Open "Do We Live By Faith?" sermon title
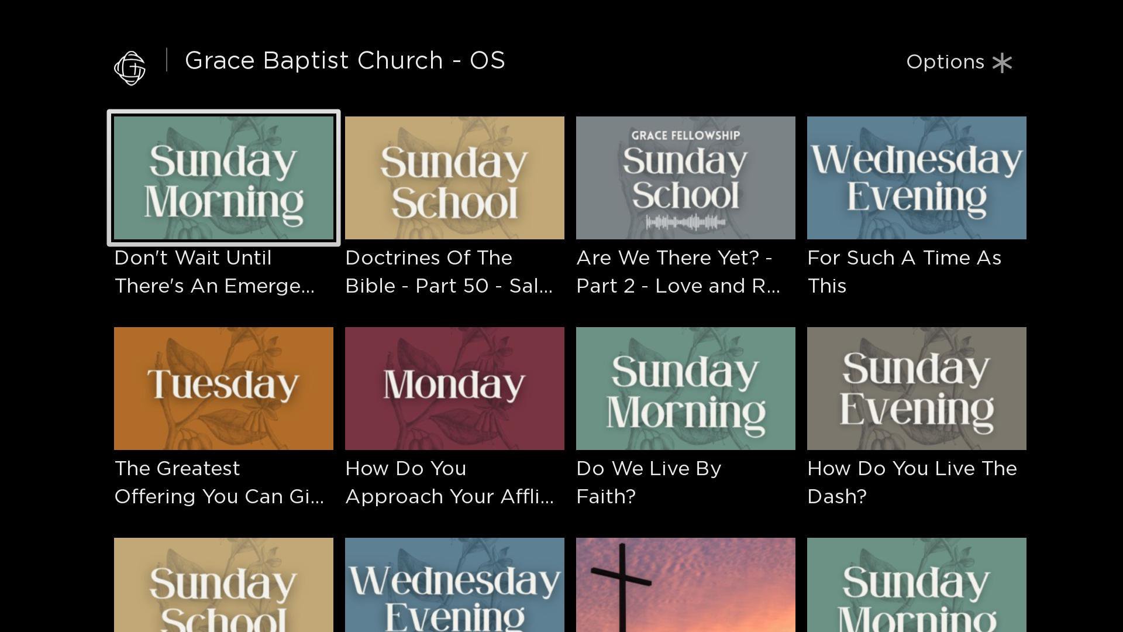1123x632 pixels. tap(649, 483)
